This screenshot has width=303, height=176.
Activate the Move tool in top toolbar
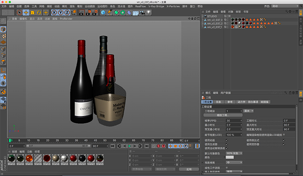(x=26, y=13)
